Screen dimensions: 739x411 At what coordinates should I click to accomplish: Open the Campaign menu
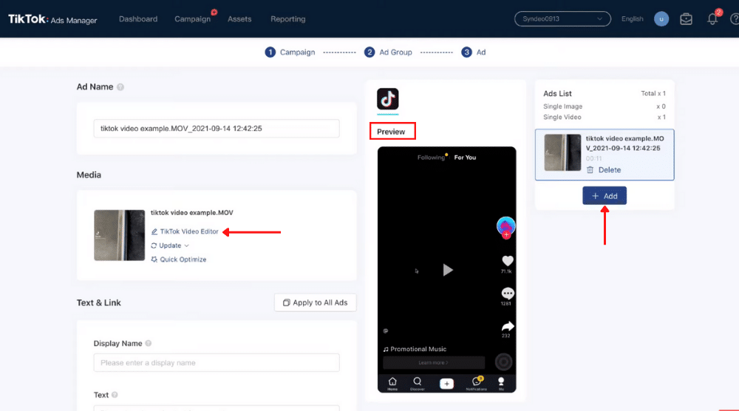tap(192, 19)
